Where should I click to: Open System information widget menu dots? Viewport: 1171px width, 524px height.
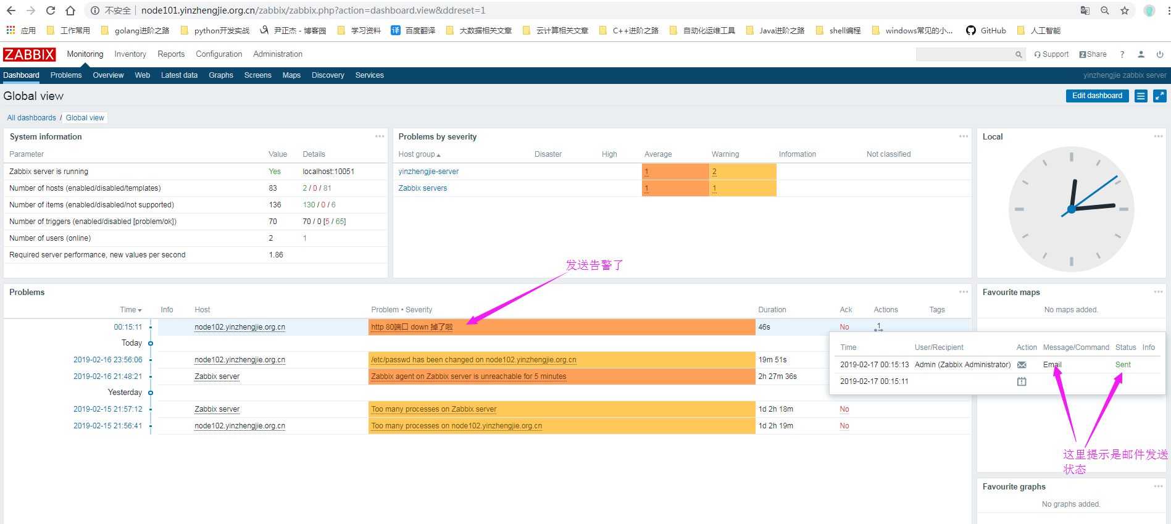point(380,136)
